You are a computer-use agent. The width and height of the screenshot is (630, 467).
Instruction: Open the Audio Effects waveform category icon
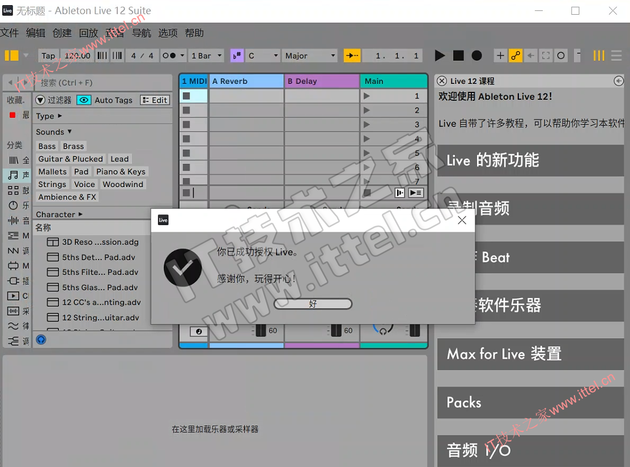pos(13,220)
